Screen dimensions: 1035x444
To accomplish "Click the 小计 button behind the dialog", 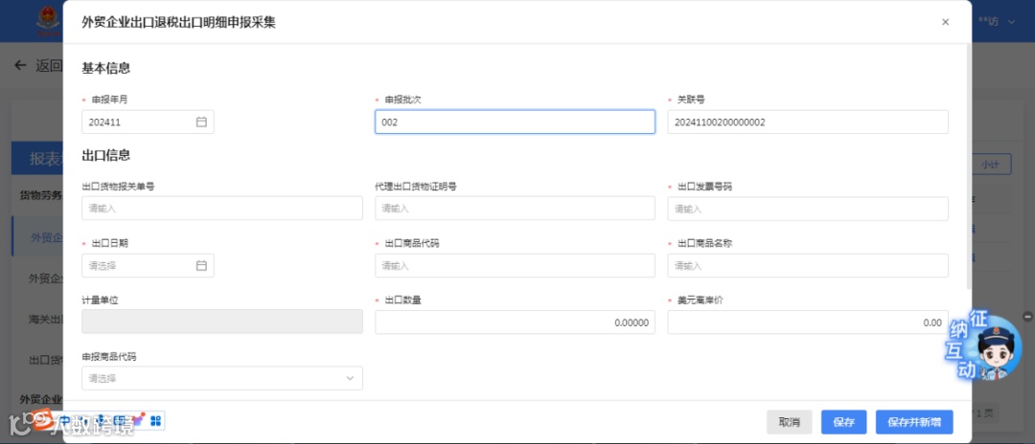I will pyautogui.click(x=992, y=165).
